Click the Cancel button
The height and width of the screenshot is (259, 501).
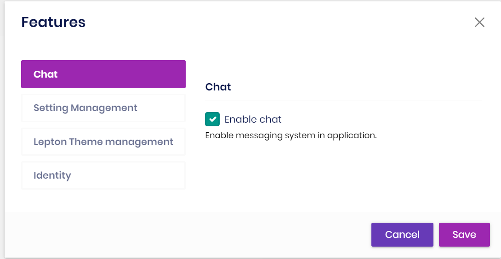coord(402,235)
